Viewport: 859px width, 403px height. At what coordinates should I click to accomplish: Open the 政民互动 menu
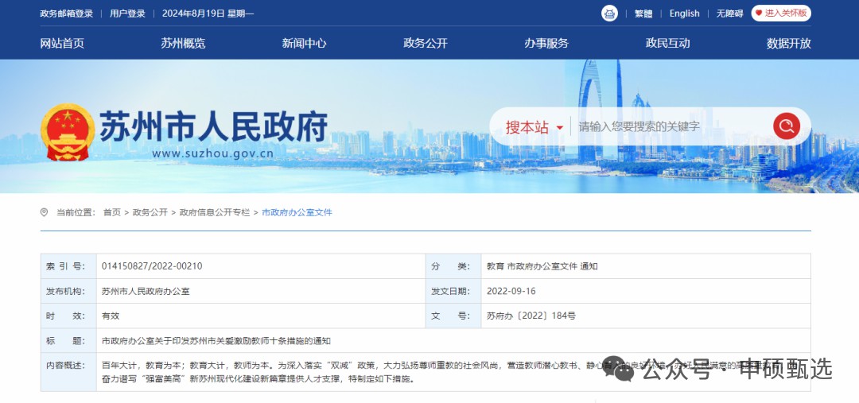click(x=667, y=43)
